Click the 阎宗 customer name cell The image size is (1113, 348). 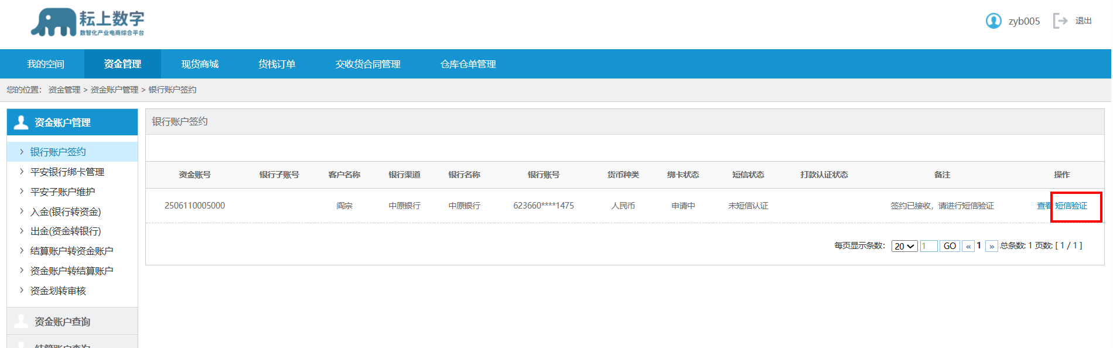(x=344, y=206)
